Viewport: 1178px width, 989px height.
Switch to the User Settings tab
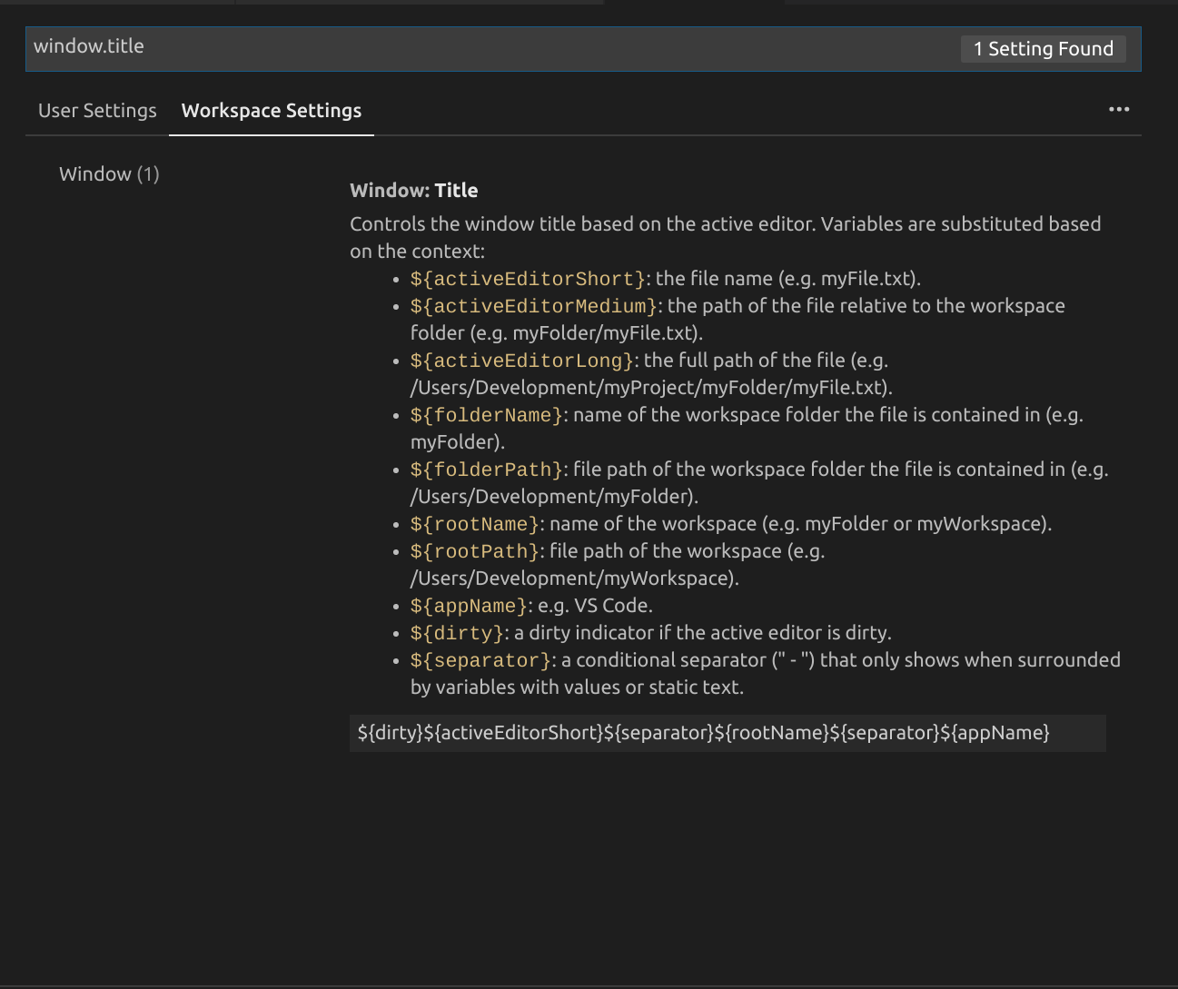click(x=97, y=111)
